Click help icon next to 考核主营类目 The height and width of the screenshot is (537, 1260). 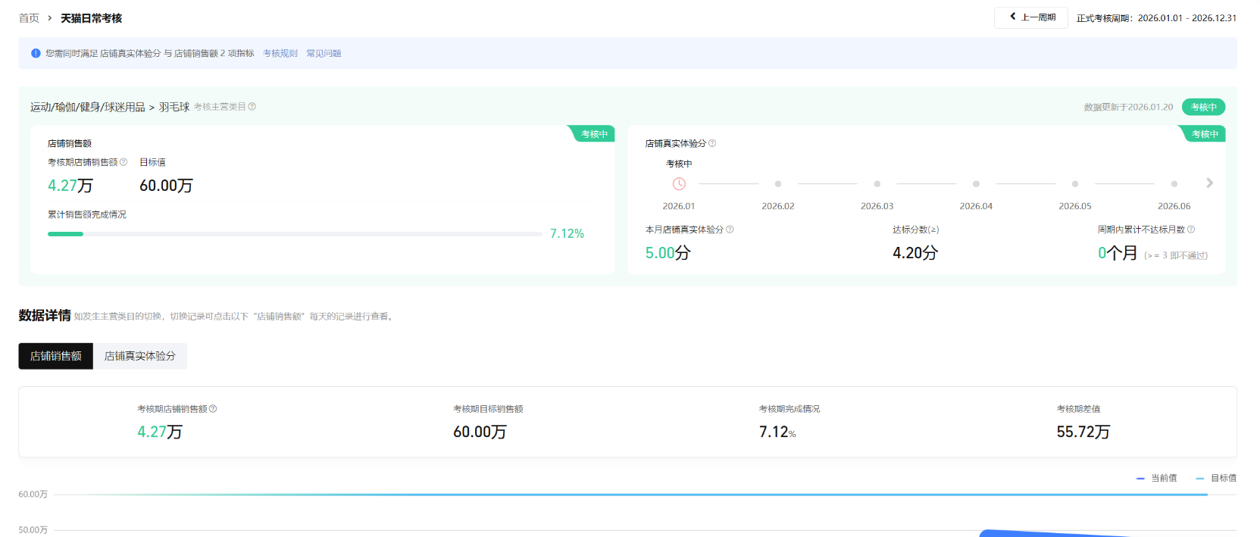coord(252,107)
